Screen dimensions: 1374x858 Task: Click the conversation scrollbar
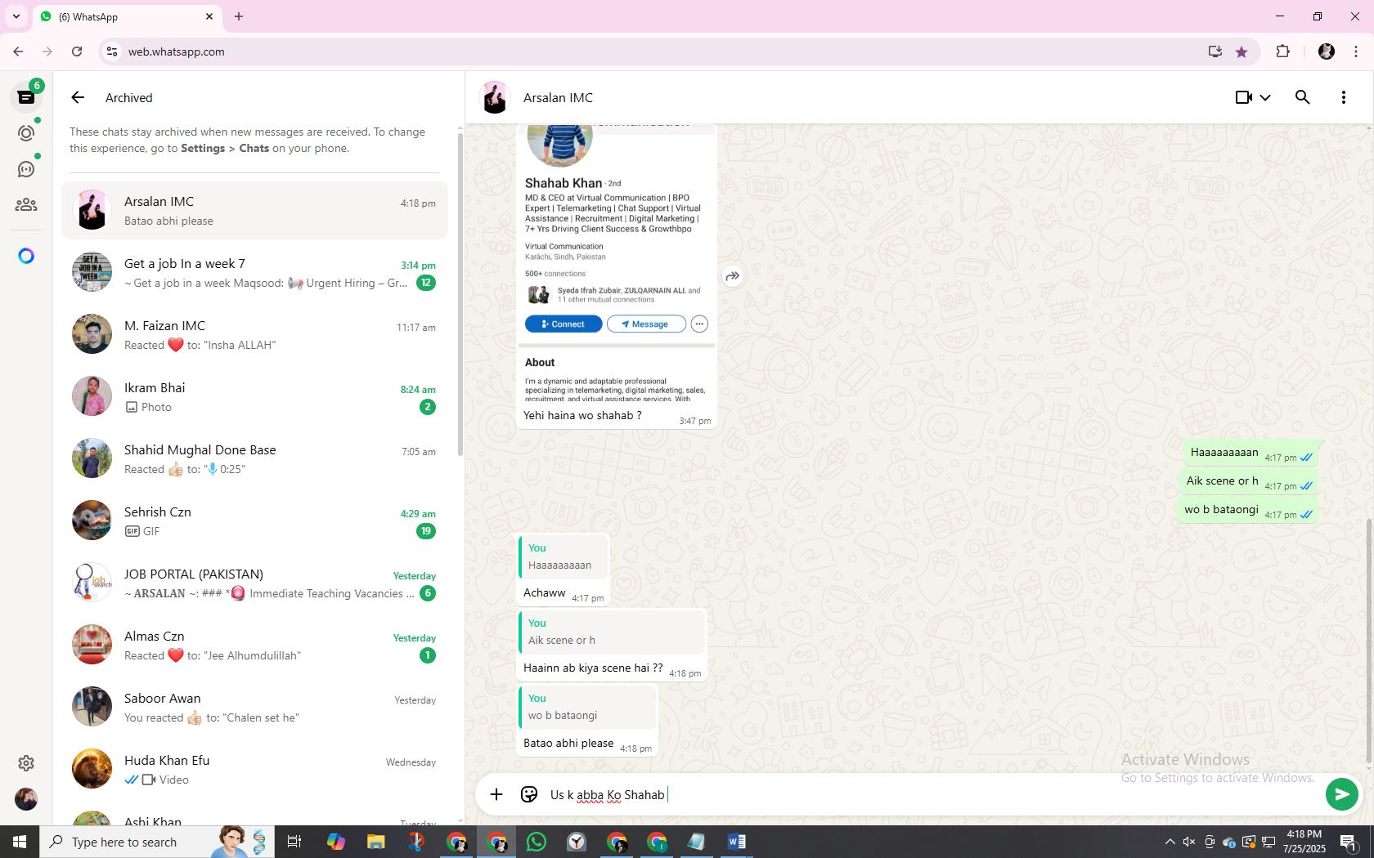coord(1369,641)
